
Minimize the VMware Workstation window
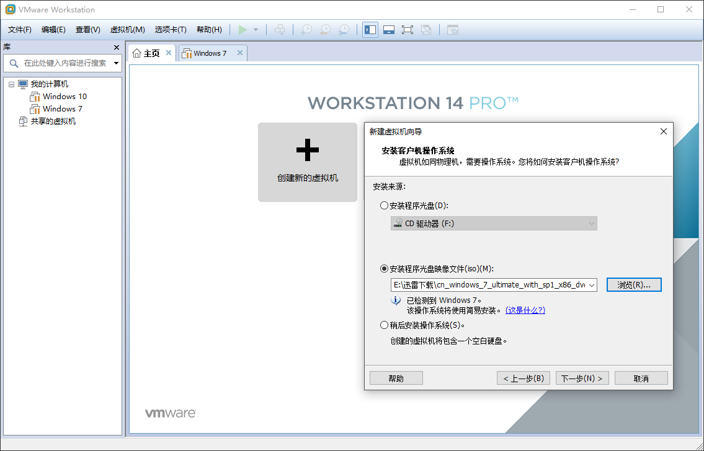(632, 9)
